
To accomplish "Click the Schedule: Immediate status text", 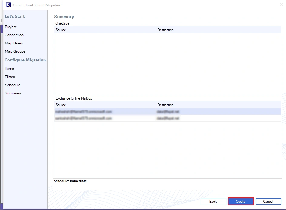I will [70, 181].
